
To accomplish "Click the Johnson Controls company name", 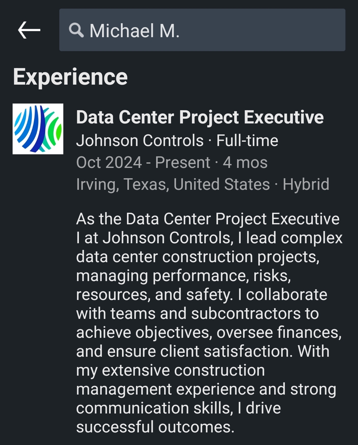I will click(140, 141).
